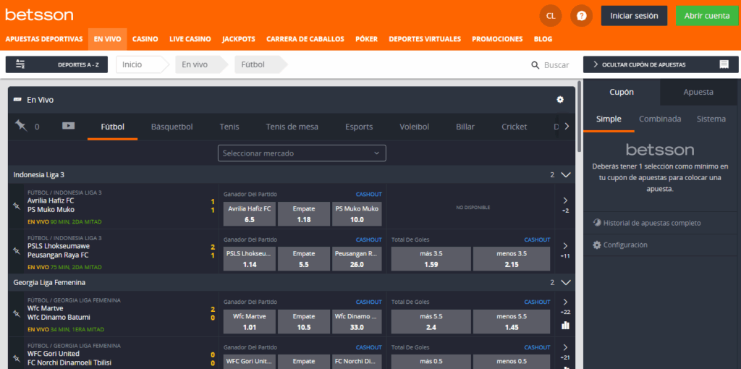Click Abrir cuenta button
This screenshot has width=741, height=369.
707,16
